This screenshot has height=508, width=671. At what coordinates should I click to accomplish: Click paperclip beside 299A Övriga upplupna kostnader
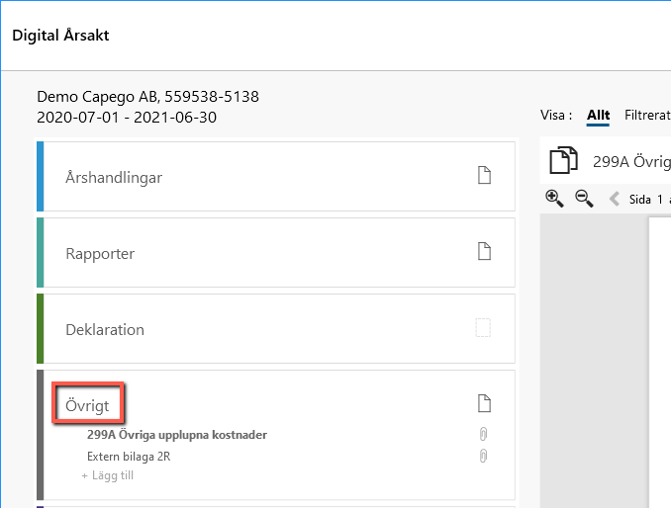(x=483, y=434)
